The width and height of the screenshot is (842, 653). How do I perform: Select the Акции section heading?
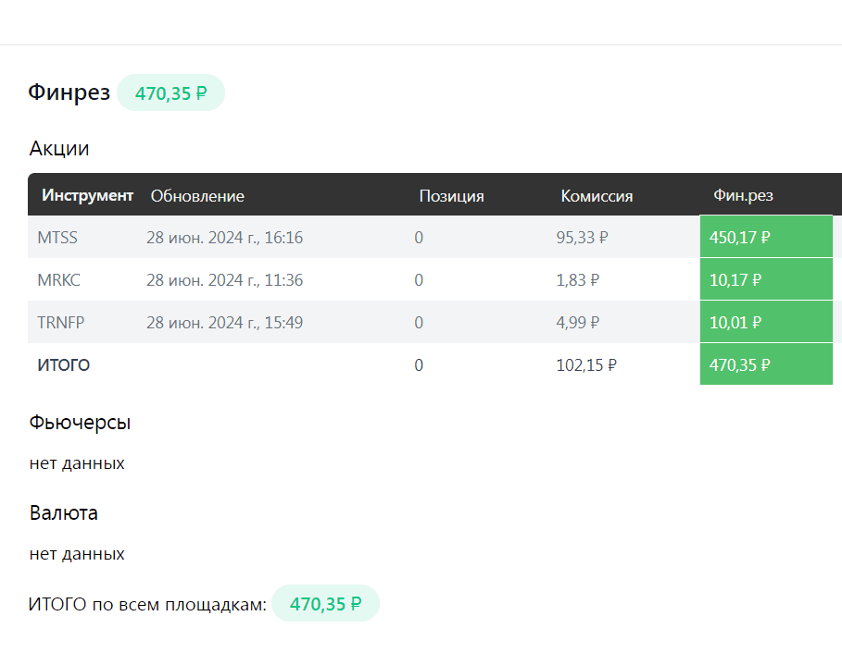click(59, 149)
